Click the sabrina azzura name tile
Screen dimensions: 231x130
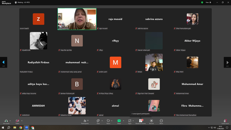[x=154, y=19]
